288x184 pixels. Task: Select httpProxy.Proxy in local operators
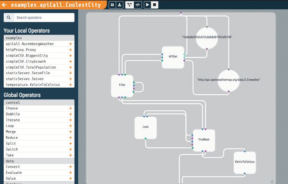point(39,50)
